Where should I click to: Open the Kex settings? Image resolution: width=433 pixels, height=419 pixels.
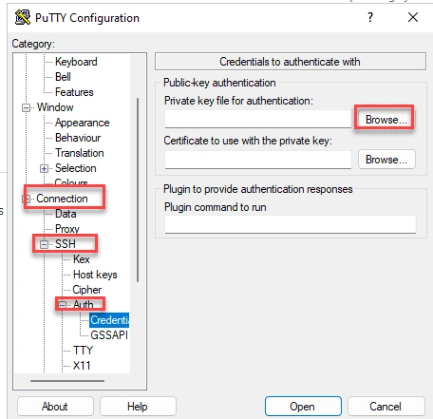[x=82, y=259]
